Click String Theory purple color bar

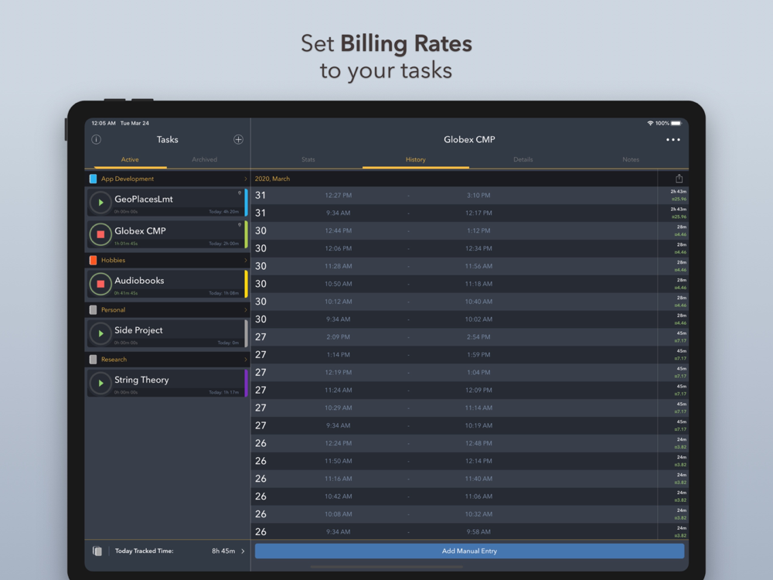pos(246,383)
